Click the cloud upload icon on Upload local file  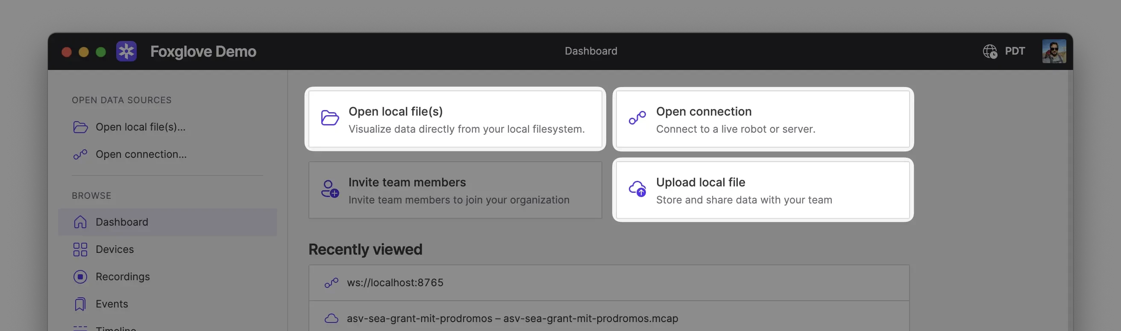click(x=637, y=189)
